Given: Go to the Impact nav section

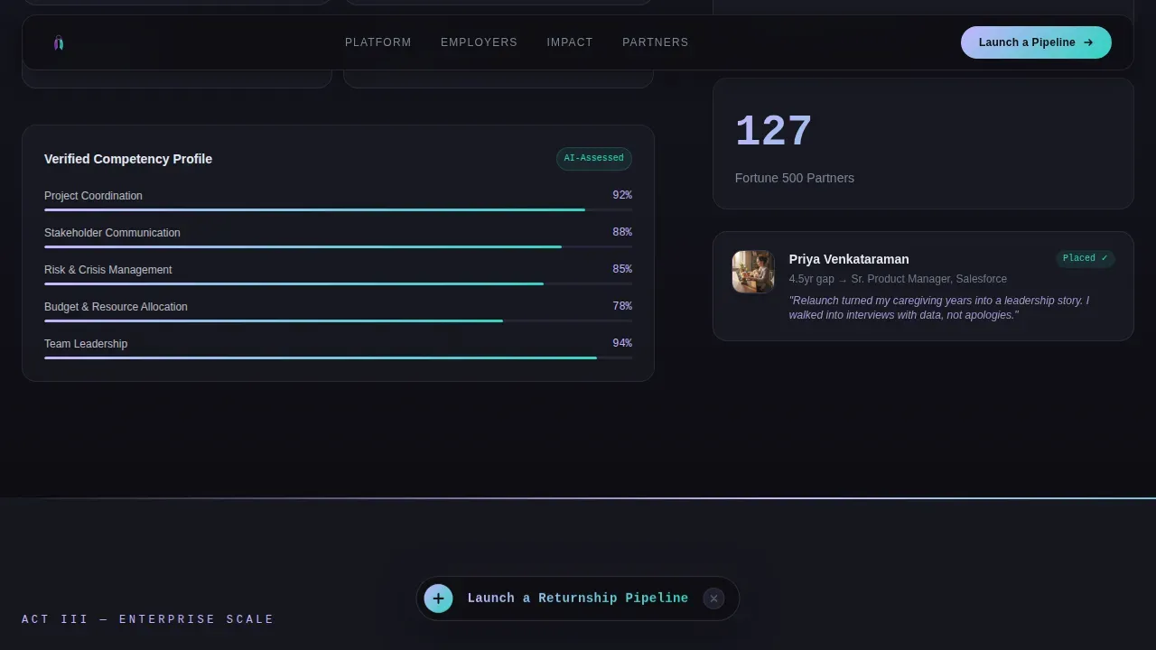Looking at the screenshot, I should (x=570, y=42).
